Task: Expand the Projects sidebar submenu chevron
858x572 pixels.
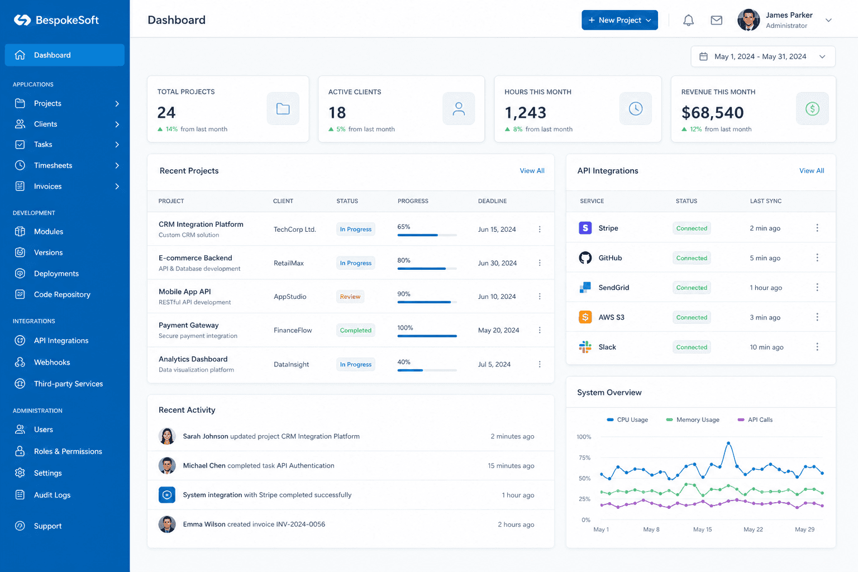Action: pyautogui.click(x=117, y=103)
